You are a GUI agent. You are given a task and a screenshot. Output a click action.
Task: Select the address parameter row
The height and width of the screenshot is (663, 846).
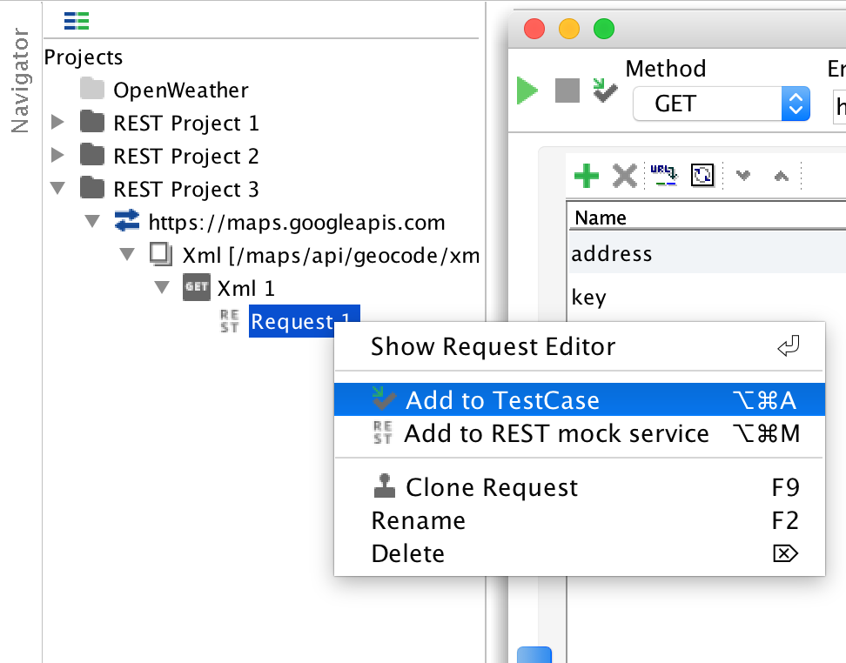(707, 253)
